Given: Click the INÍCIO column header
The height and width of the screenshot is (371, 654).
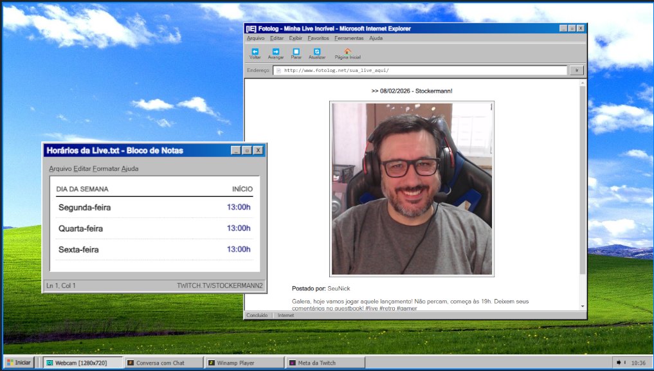Looking at the screenshot, I should tap(242, 189).
